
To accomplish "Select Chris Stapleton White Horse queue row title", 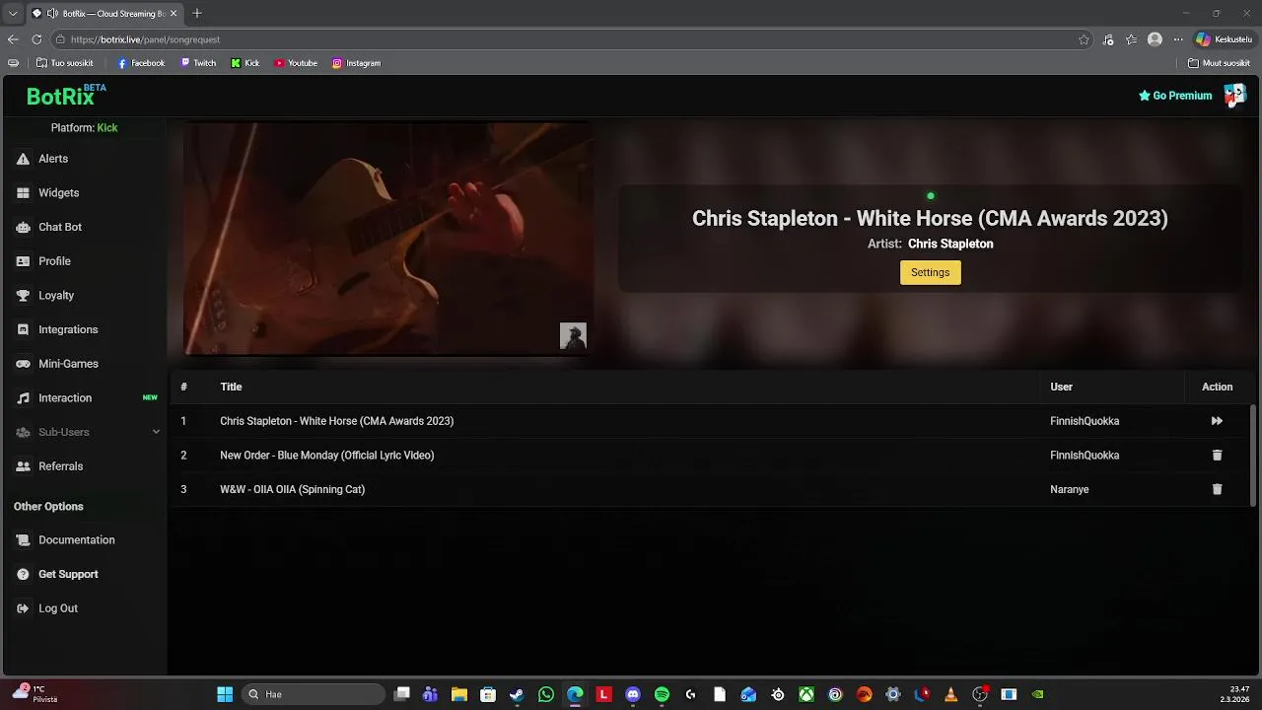I will [x=336, y=421].
